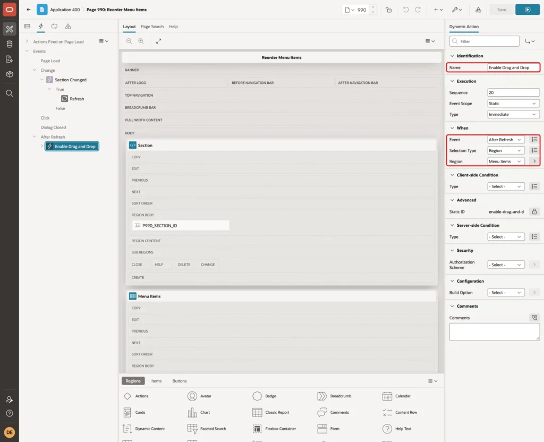Open the execution Type Immediate dropdown

[514, 115]
